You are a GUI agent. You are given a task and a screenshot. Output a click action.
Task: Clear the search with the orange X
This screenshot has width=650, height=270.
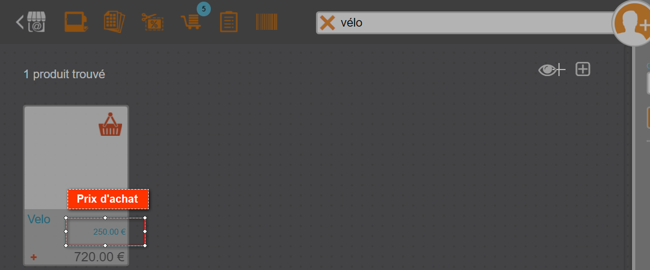tap(327, 23)
